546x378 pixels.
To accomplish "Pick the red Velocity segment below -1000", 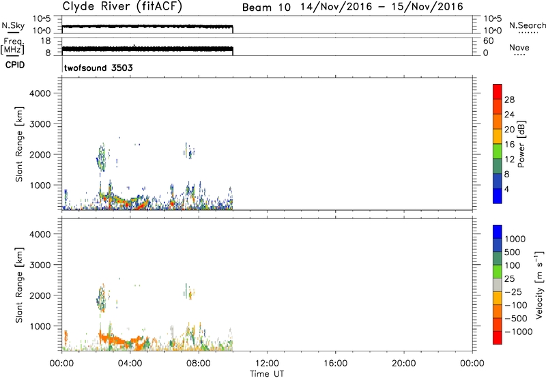I will (x=498, y=337).
